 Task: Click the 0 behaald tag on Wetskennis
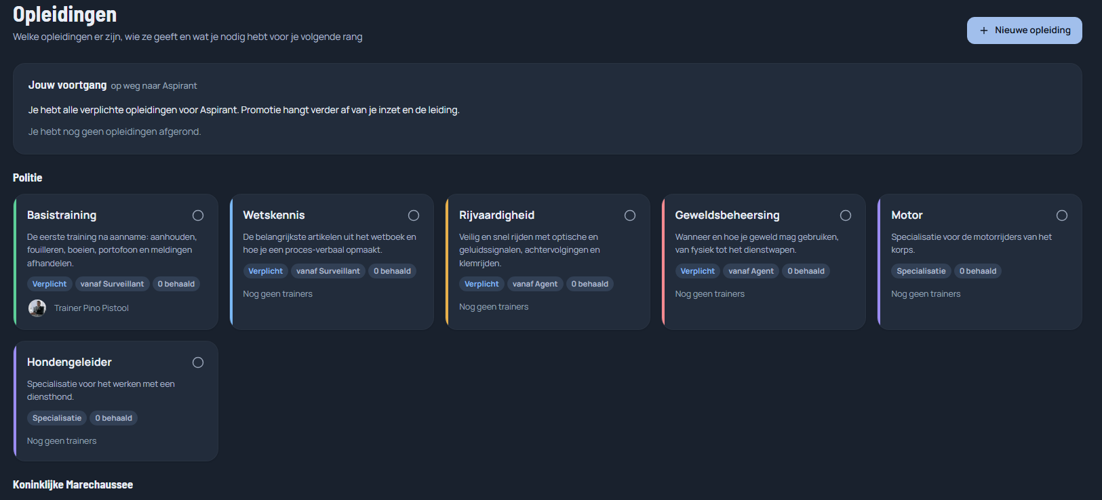pyautogui.click(x=393, y=271)
